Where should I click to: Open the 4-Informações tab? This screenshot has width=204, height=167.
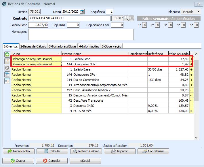[89, 46]
